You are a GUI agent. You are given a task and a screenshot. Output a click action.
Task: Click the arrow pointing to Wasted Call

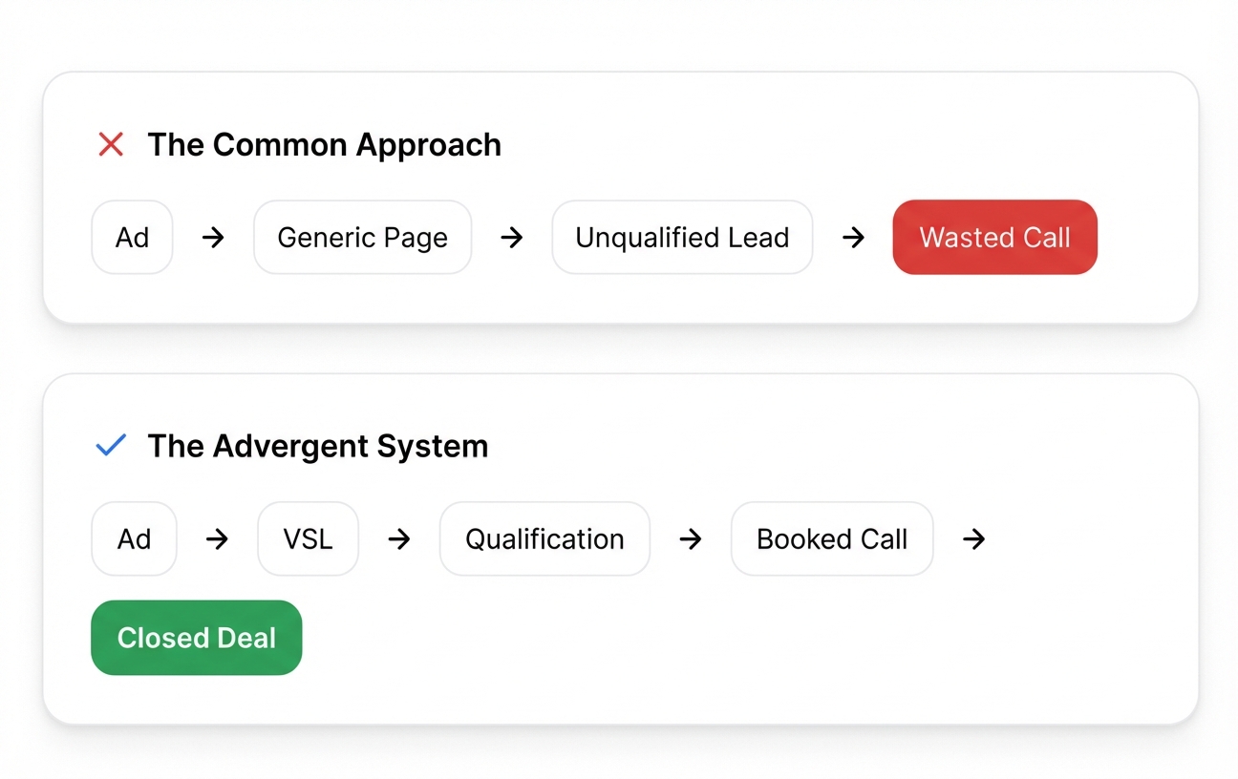point(853,238)
